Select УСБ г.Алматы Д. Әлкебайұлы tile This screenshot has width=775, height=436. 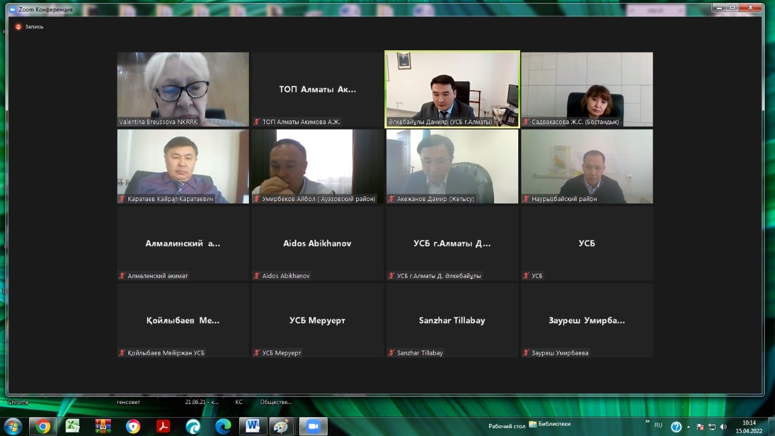click(x=452, y=243)
